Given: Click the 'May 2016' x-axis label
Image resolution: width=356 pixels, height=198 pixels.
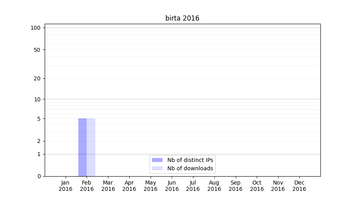Looking at the screenshot, I should coord(150,186).
